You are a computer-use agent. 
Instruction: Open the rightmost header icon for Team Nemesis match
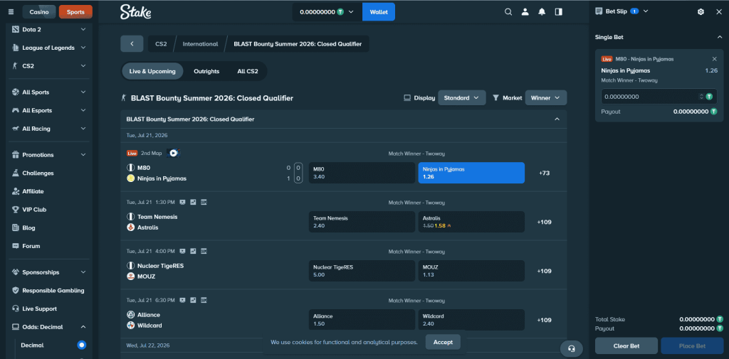[203, 202]
